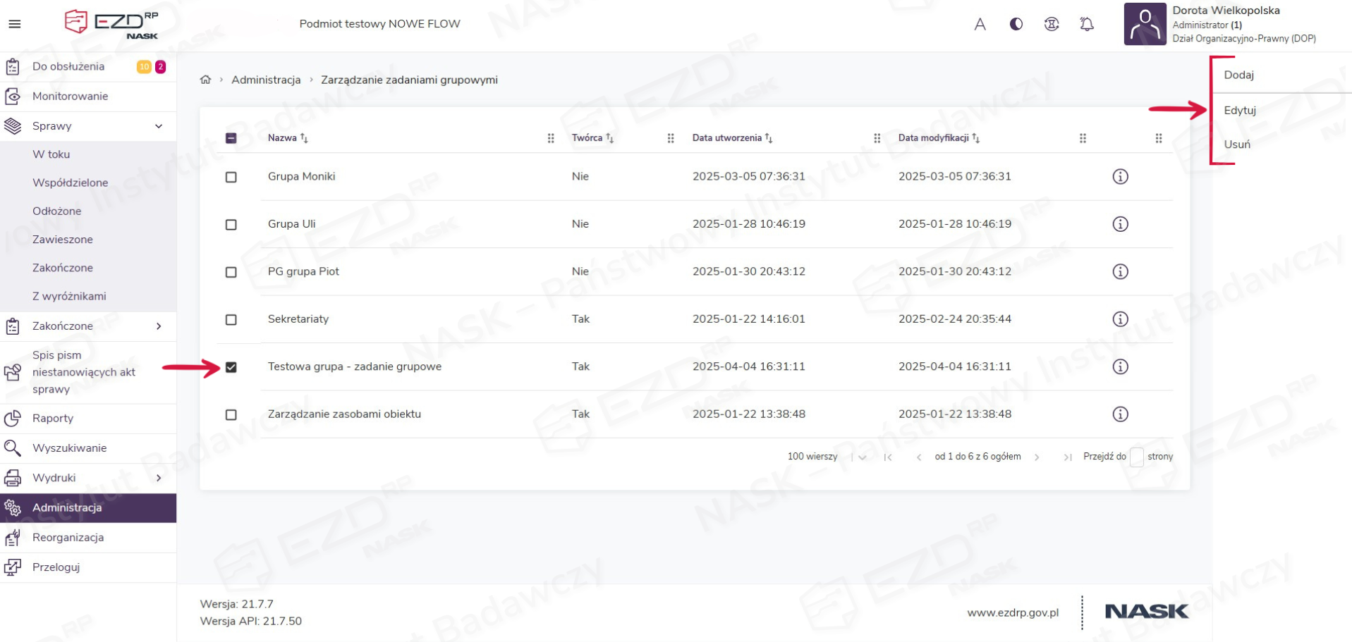Open the hamburger menu icon

[14, 24]
